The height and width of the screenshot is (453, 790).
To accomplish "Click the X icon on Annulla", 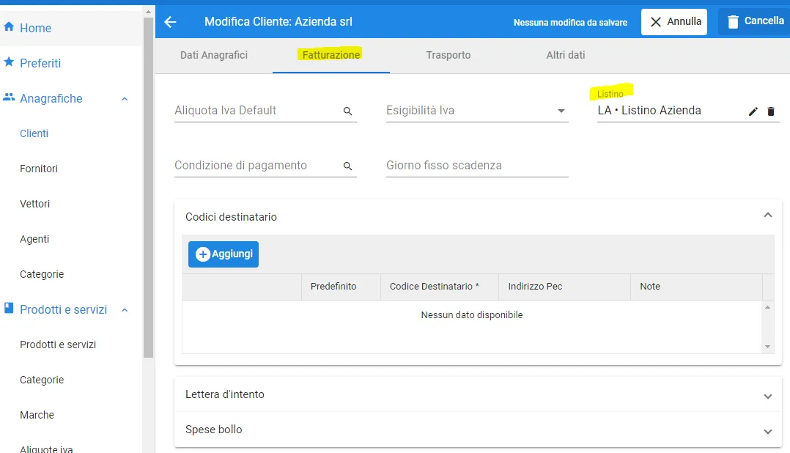I will tap(655, 22).
